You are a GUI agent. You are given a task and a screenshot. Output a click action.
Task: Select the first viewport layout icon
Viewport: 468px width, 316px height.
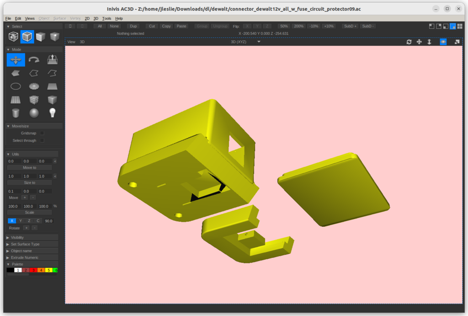pos(431,26)
